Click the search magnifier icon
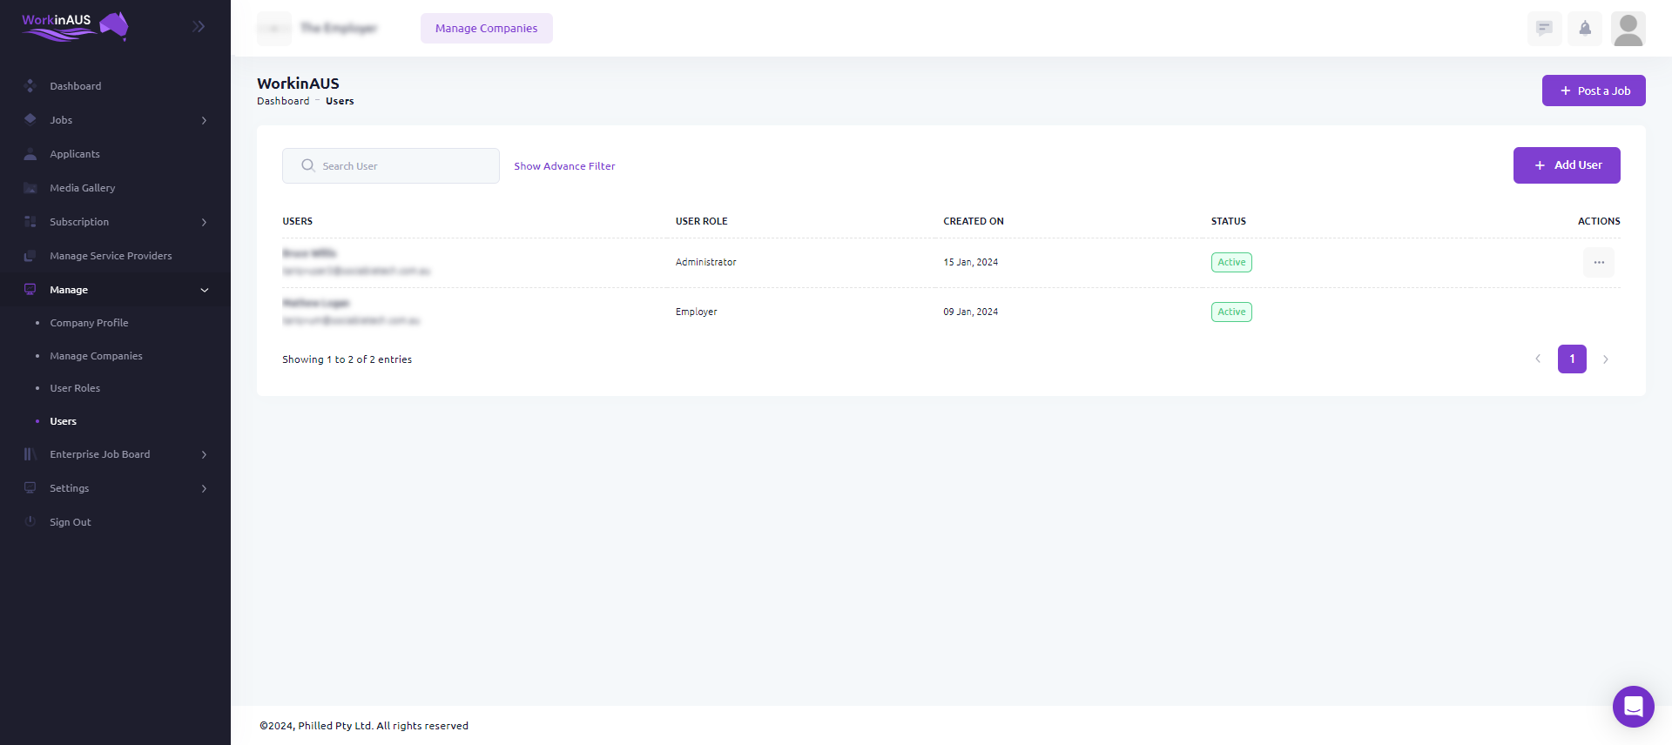 (x=307, y=165)
